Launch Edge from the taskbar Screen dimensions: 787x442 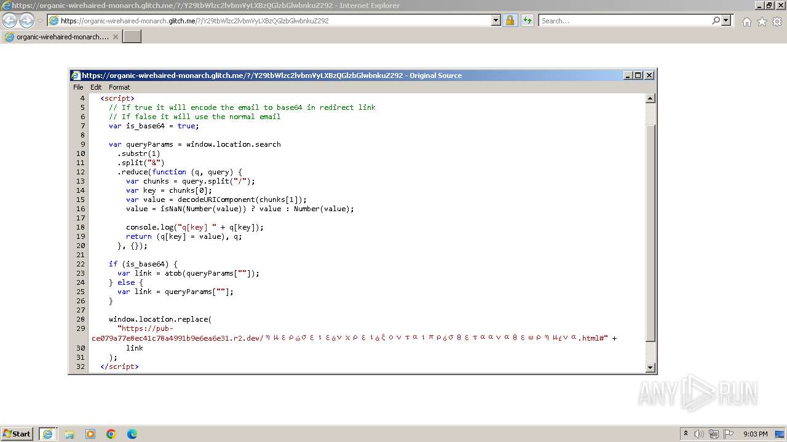pos(132,434)
